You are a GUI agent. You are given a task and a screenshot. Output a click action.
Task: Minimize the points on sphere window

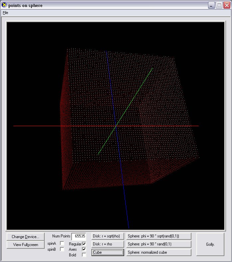pyautogui.click(x=211, y=5)
